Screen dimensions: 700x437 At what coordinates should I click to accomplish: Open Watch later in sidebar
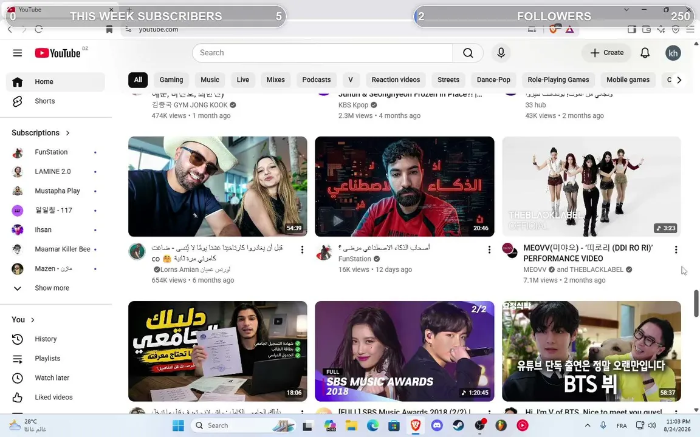[55, 378]
